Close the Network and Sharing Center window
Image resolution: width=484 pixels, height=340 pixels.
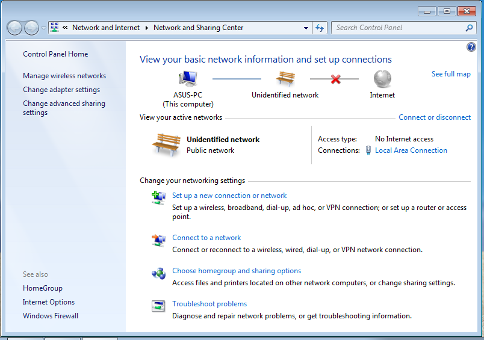click(467, 11)
